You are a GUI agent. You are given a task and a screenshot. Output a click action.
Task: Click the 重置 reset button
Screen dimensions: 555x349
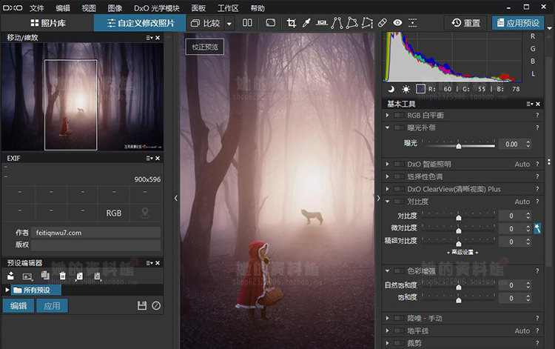pyautogui.click(x=465, y=23)
